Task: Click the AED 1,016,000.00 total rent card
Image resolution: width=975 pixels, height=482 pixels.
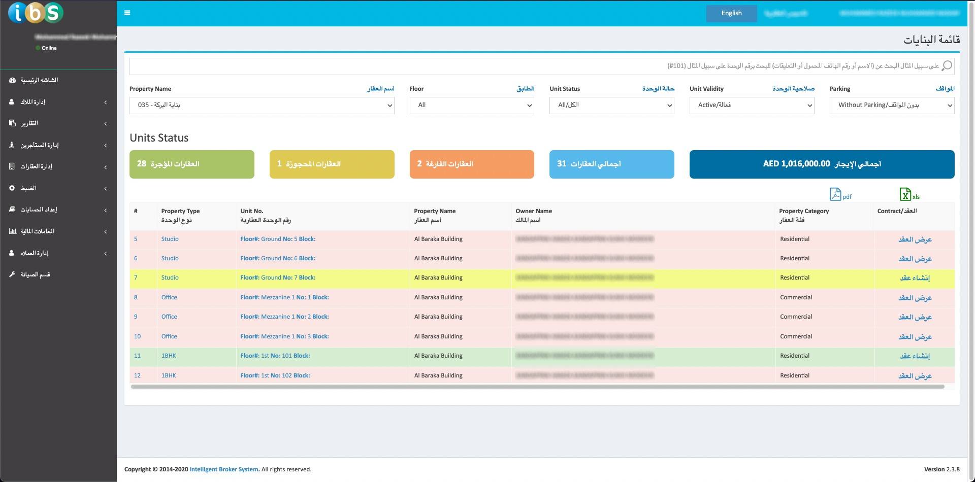Action: click(x=822, y=164)
